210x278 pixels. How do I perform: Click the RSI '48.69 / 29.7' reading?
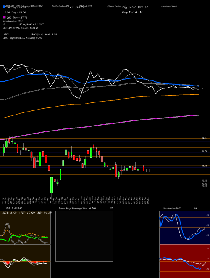(36, 24)
